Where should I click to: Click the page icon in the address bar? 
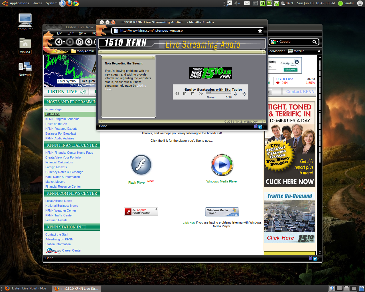coord(116,31)
